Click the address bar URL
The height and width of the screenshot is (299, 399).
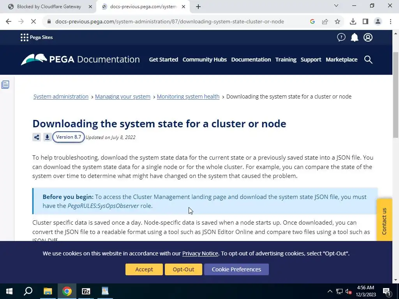(169, 22)
